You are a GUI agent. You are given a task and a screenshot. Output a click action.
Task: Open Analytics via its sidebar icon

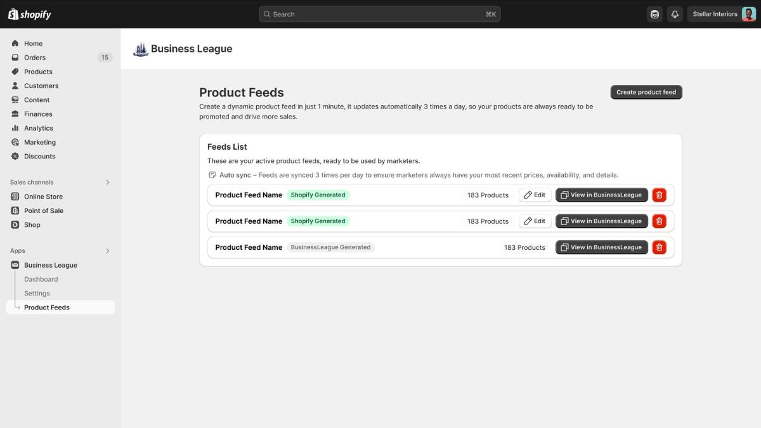[x=15, y=127]
